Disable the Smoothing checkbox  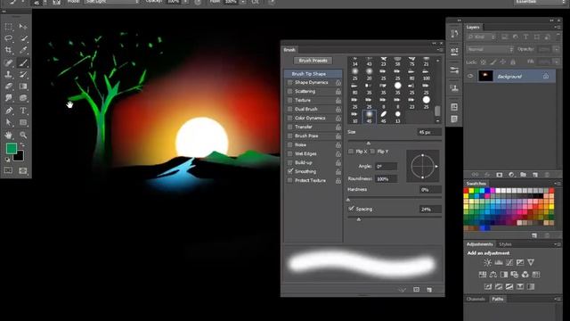289,171
